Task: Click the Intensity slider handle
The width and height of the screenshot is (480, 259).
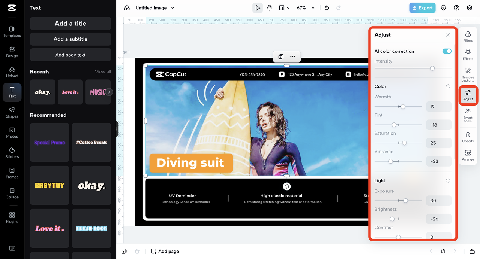Action: (x=432, y=68)
